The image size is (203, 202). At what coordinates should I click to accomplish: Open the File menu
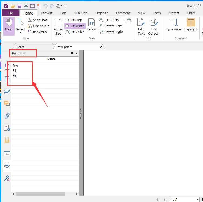[x=11, y=13]
